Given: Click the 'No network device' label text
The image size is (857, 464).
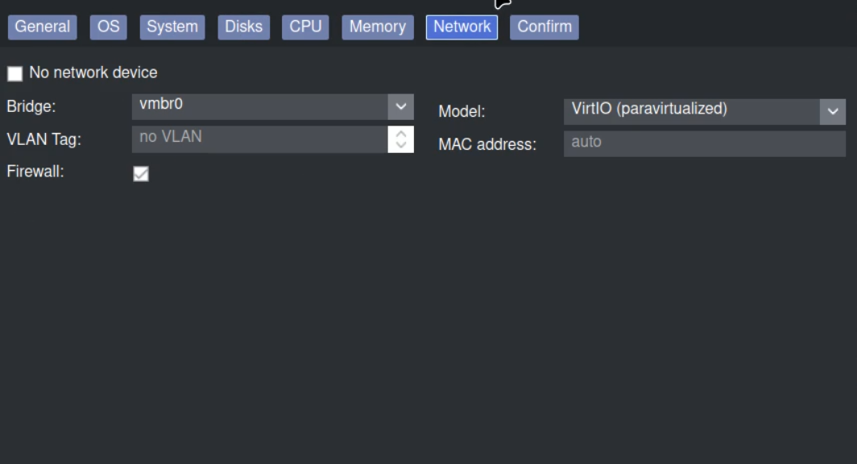Looking at the screenshot, I should [93, 72].
